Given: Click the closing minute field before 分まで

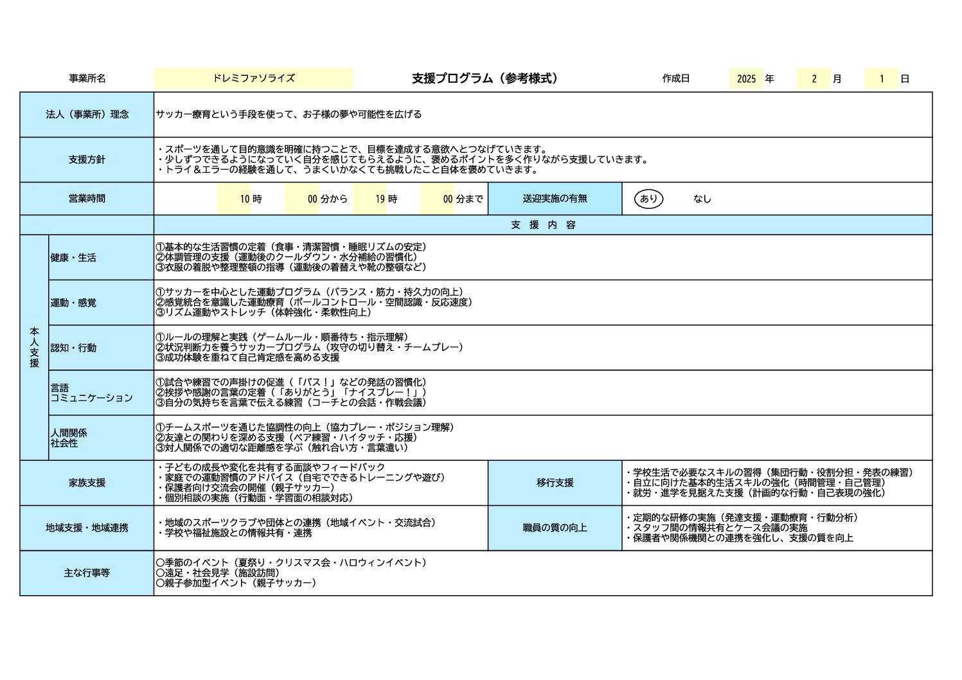Looking at the screenshot, I should [438, 199].
